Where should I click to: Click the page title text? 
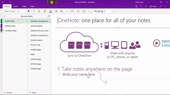coord(104,20)
